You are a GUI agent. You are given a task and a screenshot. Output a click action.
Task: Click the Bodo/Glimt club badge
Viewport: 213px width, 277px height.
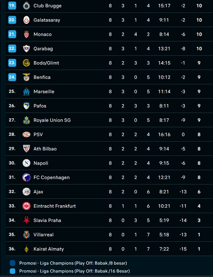pos(26,63)
